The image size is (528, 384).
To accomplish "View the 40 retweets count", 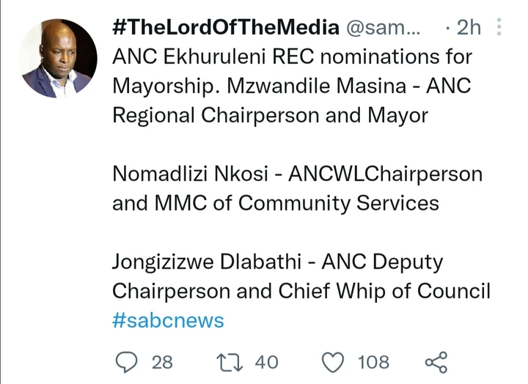I will [266, 363].
